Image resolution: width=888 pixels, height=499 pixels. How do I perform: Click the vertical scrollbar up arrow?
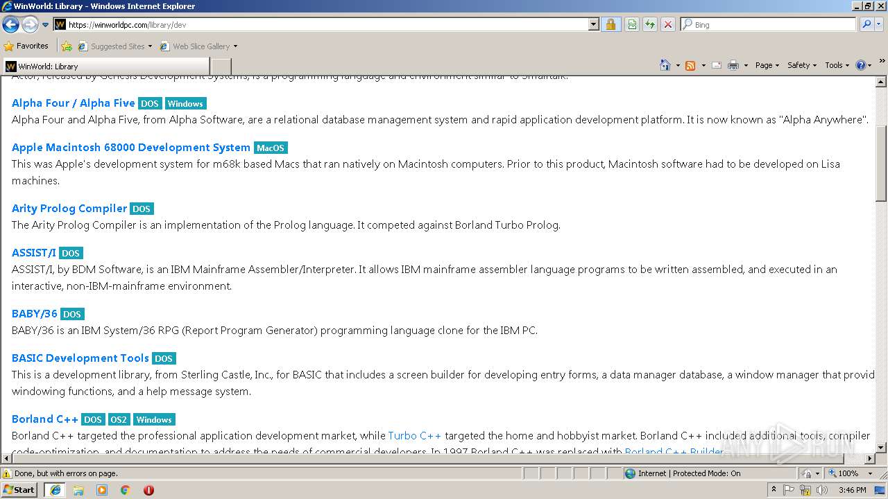click(x=881, y=82)
